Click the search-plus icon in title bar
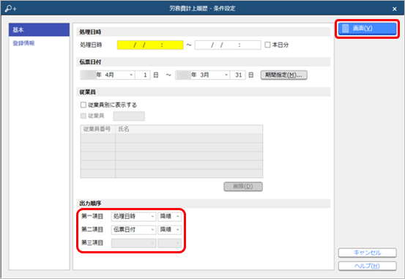Image resolution: width=405 pixels, height=279 pixels. 10,9
